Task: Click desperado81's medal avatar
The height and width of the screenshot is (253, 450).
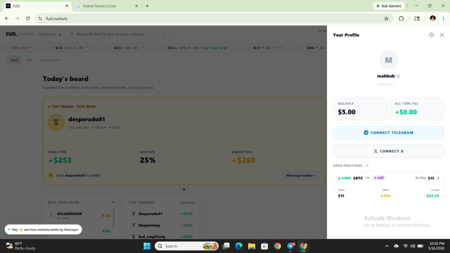Action: point(56,123)
